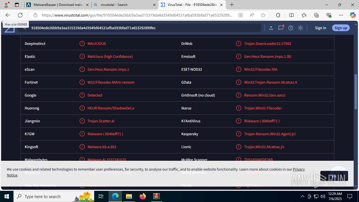The height and width of the screenshot is (202, 359).
Task: Click the Emsisoft detection alert icon
Action: [x=239, y=56]
